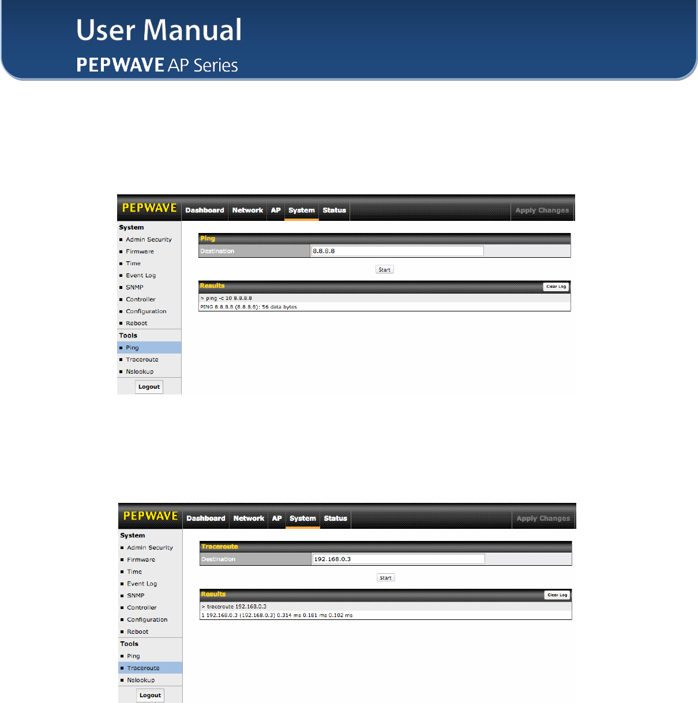The image size is (698, 703).
Task: Open Network tab in the Traceroute screenshot
Action: point(249,518)
